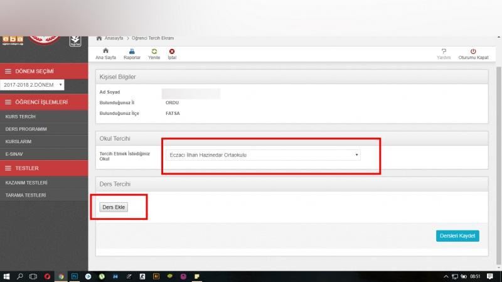Click the Ders Ekle button
This screenshot has height=282, width=502.
pos(114,207)
